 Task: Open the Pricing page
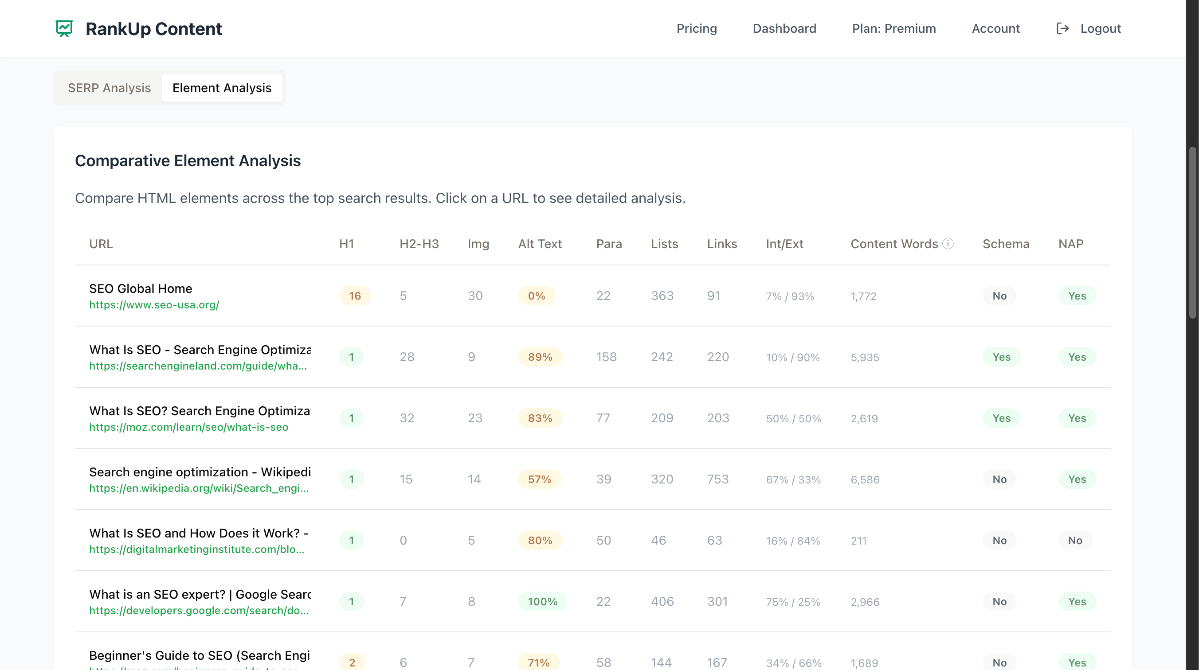(696, 28)
